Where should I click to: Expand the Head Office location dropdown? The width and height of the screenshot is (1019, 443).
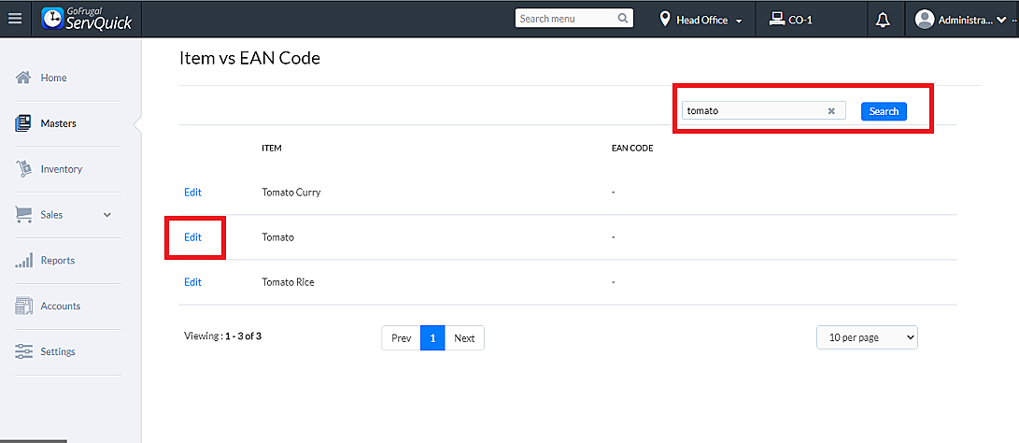739,21
